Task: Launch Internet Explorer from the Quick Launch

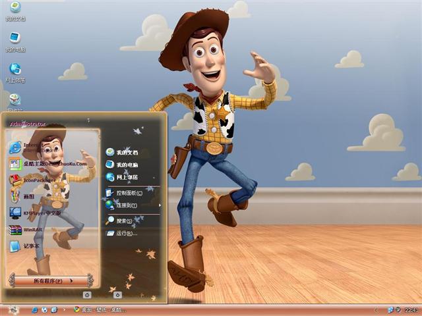Action: coord(34,310)
